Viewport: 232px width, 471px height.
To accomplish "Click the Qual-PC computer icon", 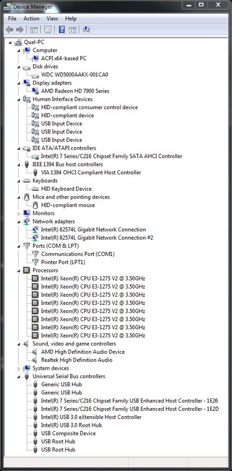I will (x=18, y=42).
